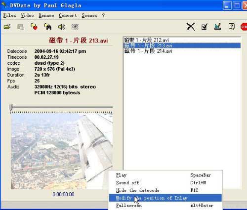Click the video position slider handle

click(x=11, y=107)
